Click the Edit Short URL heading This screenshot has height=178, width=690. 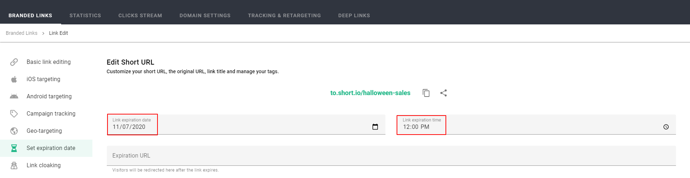point(131,62)
